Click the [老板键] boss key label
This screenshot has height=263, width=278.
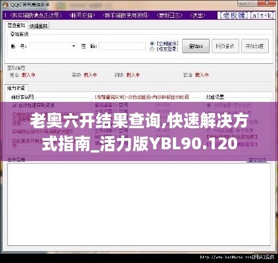(233, 15)
